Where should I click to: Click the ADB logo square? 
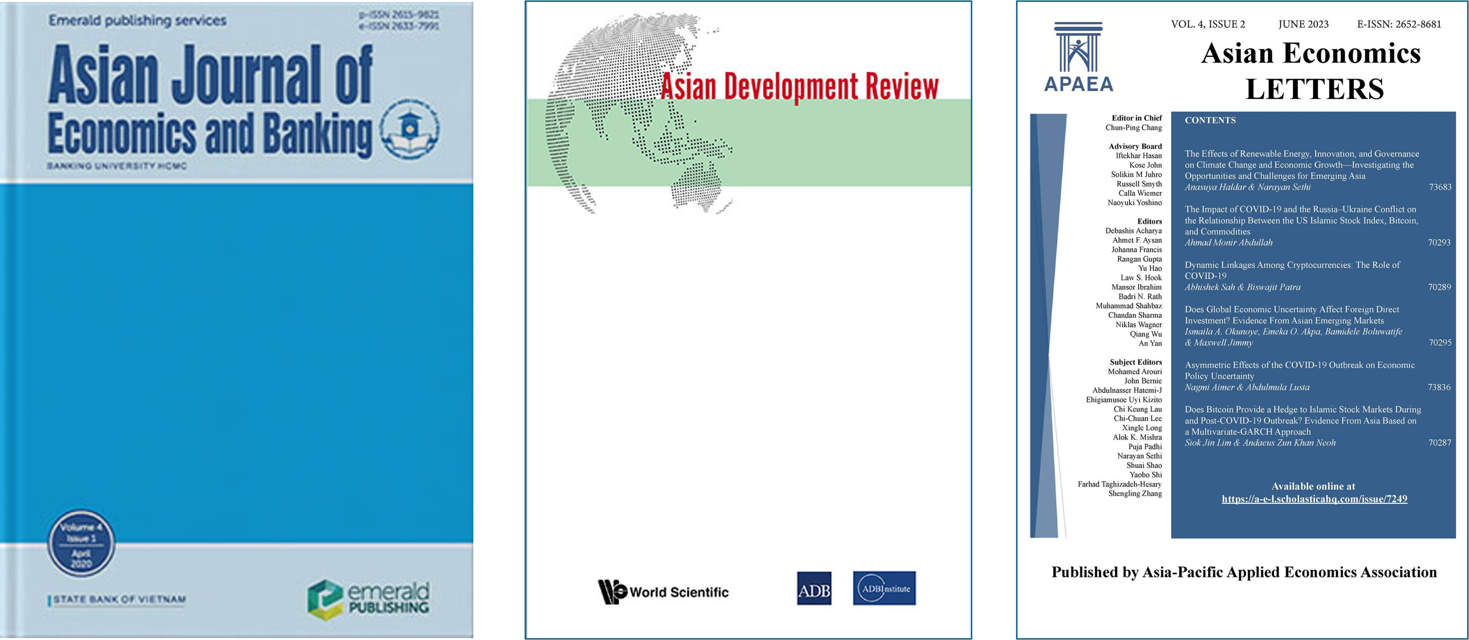pos(813,588)
